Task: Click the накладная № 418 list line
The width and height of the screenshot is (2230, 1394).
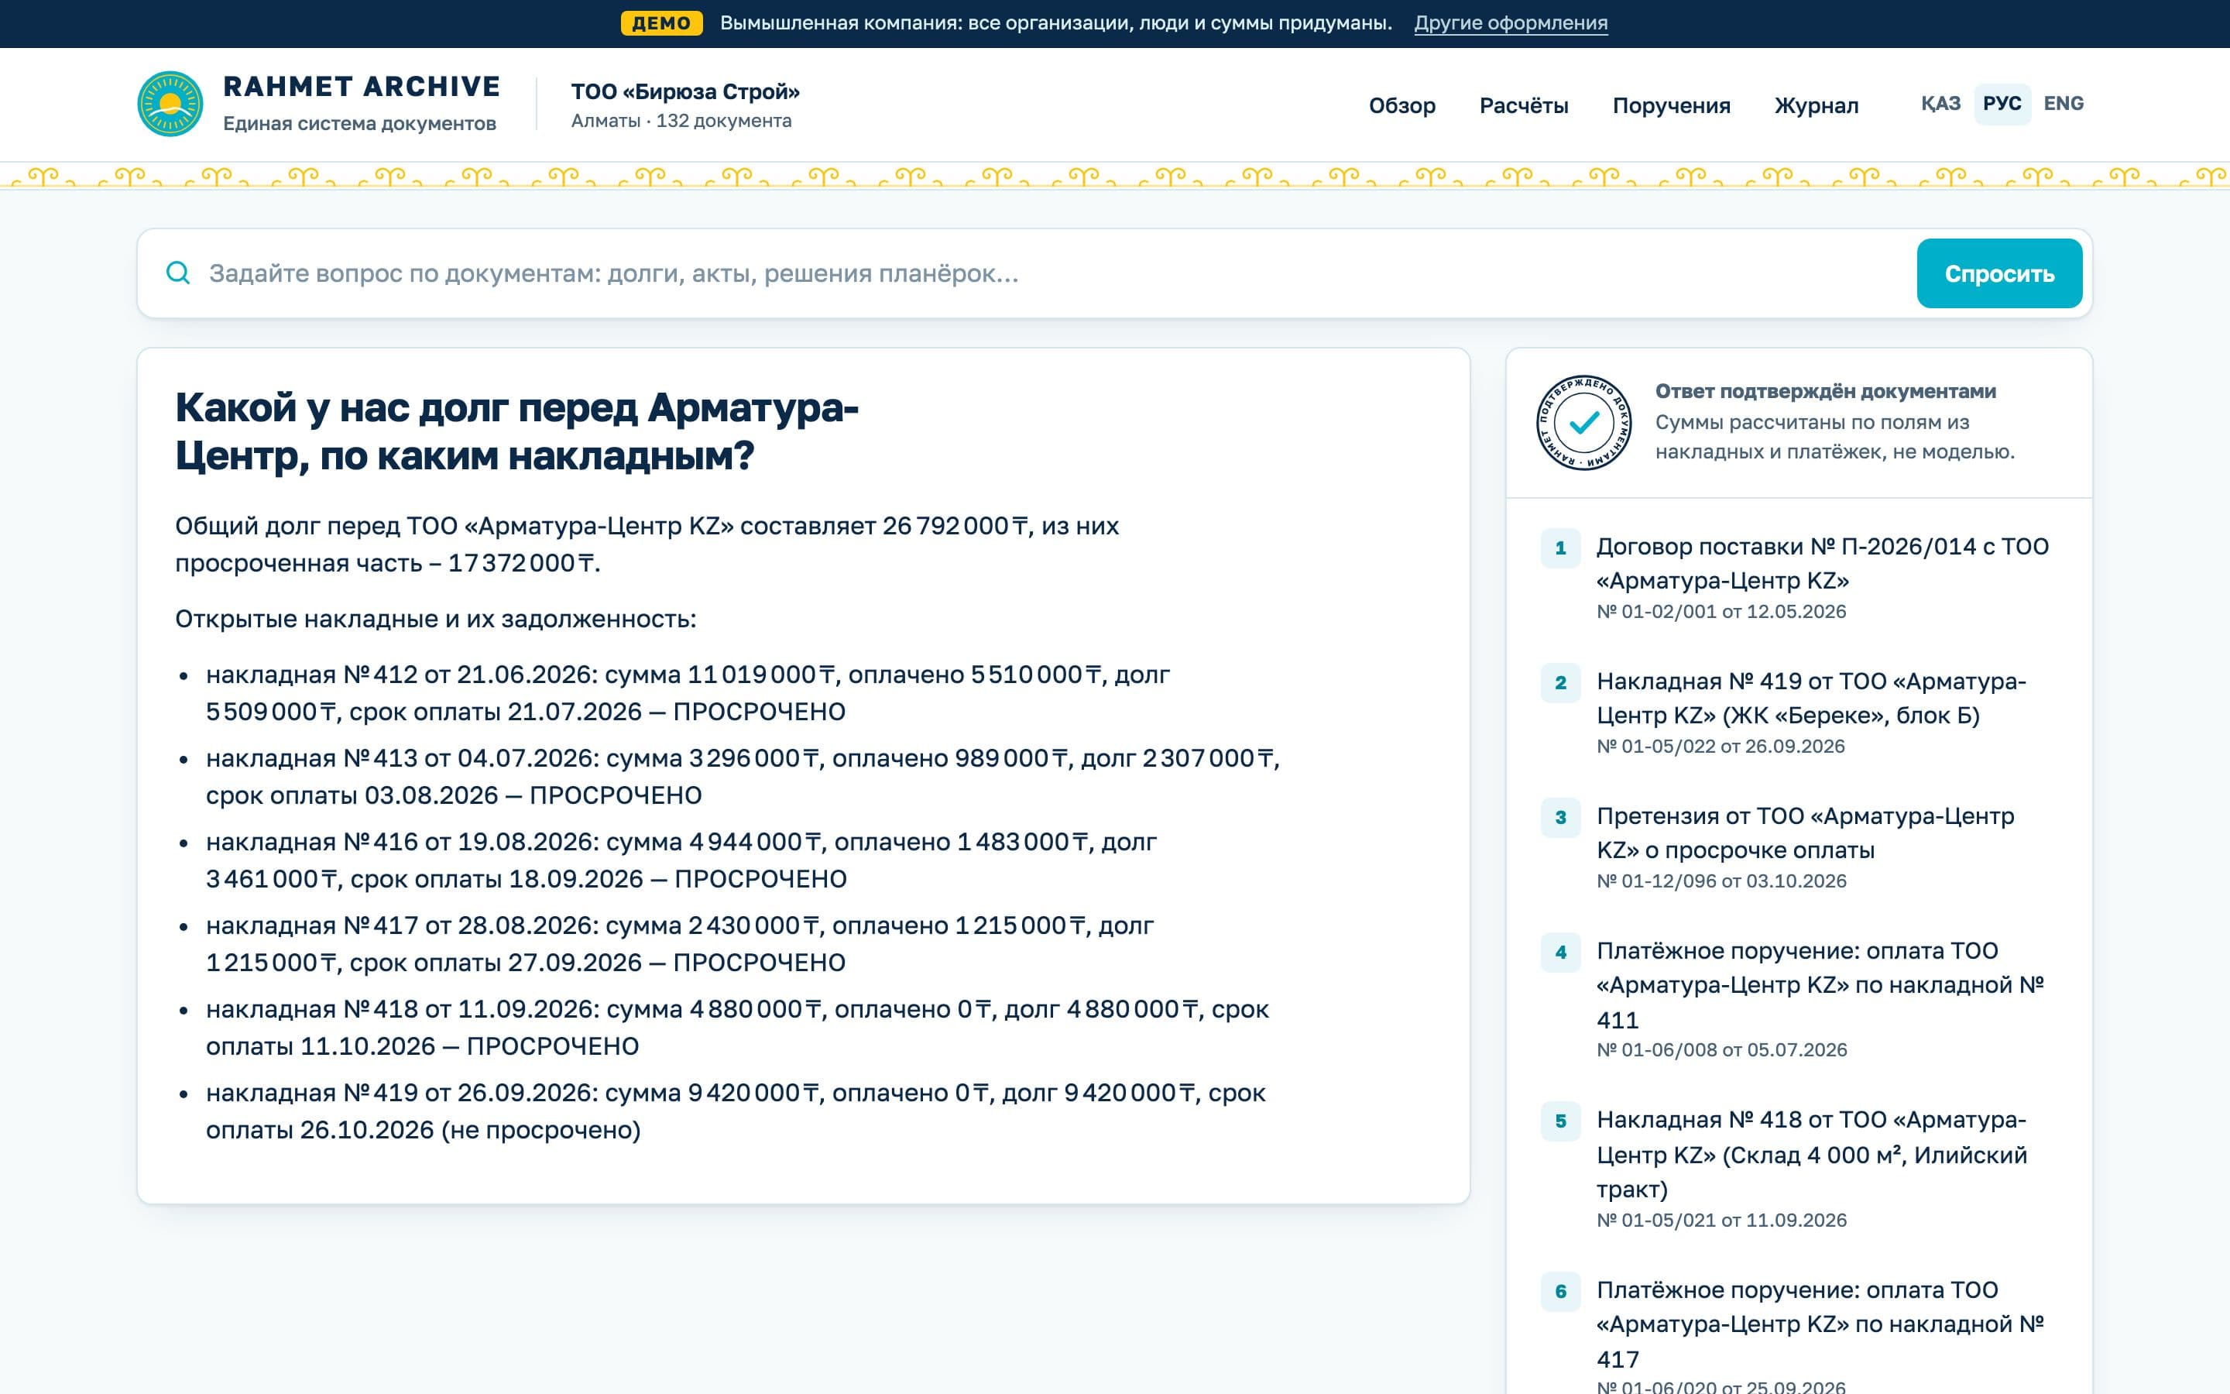Action: click(x=737, y=1028)
